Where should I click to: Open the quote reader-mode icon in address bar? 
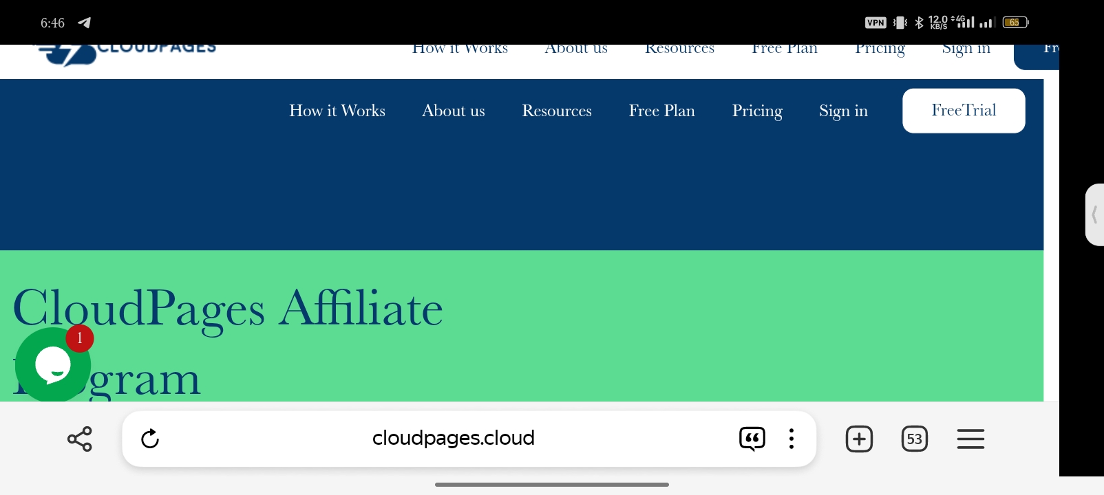point(752,439)
